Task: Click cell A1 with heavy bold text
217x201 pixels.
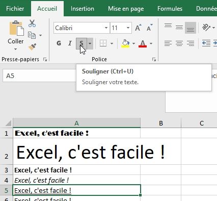Action: click(x=76, y=133)
